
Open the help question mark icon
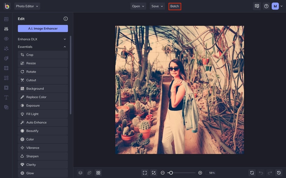coord(266,6)
